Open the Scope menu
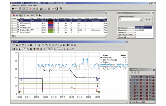The height and width of the screenshot is (106, 166). coord(30,6)
